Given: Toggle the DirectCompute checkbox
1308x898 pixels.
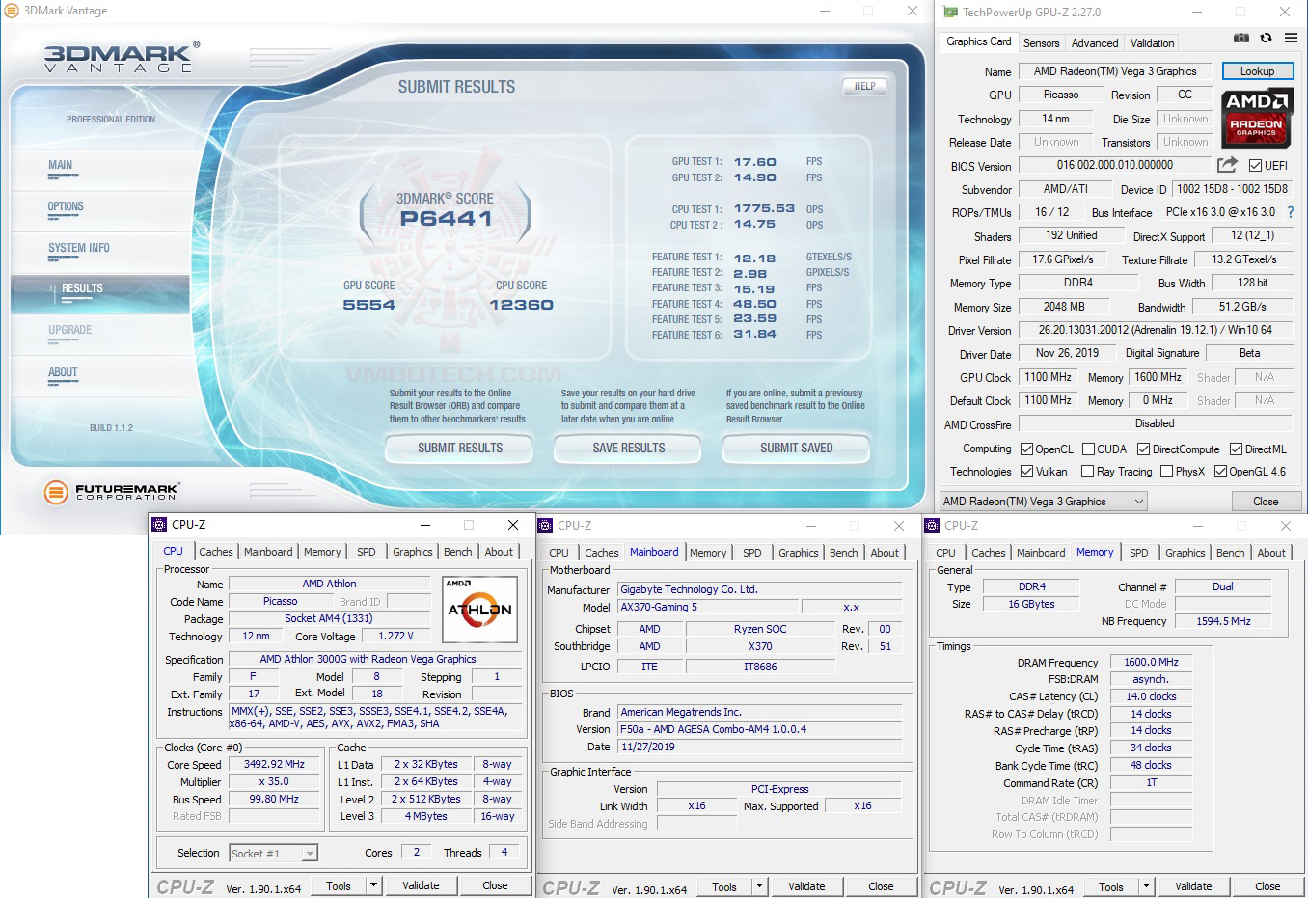Looking at the screenshot, I should [1143, 449].
